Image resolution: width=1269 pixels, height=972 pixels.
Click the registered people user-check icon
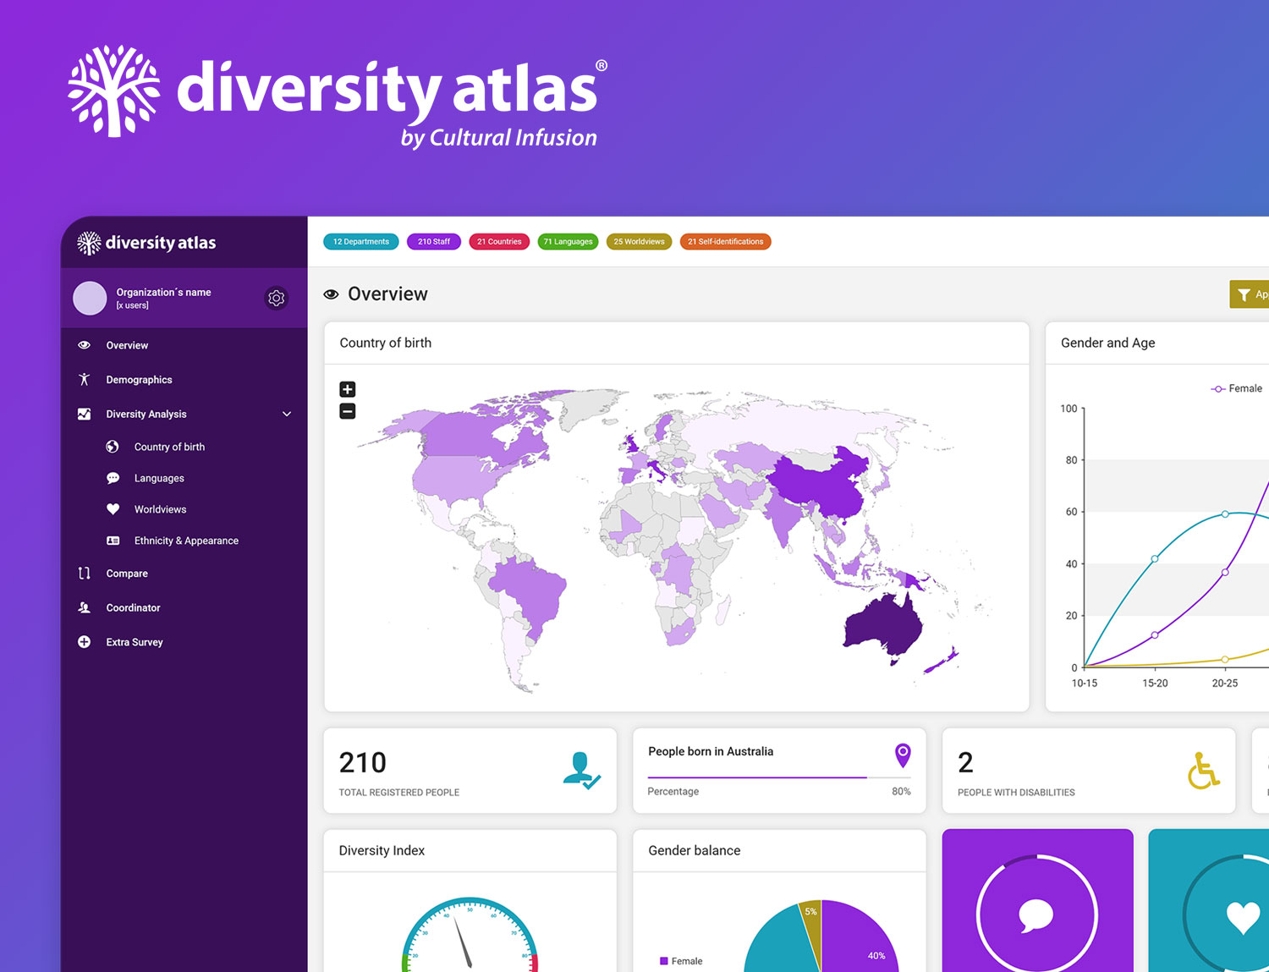[x=581, y=770]
